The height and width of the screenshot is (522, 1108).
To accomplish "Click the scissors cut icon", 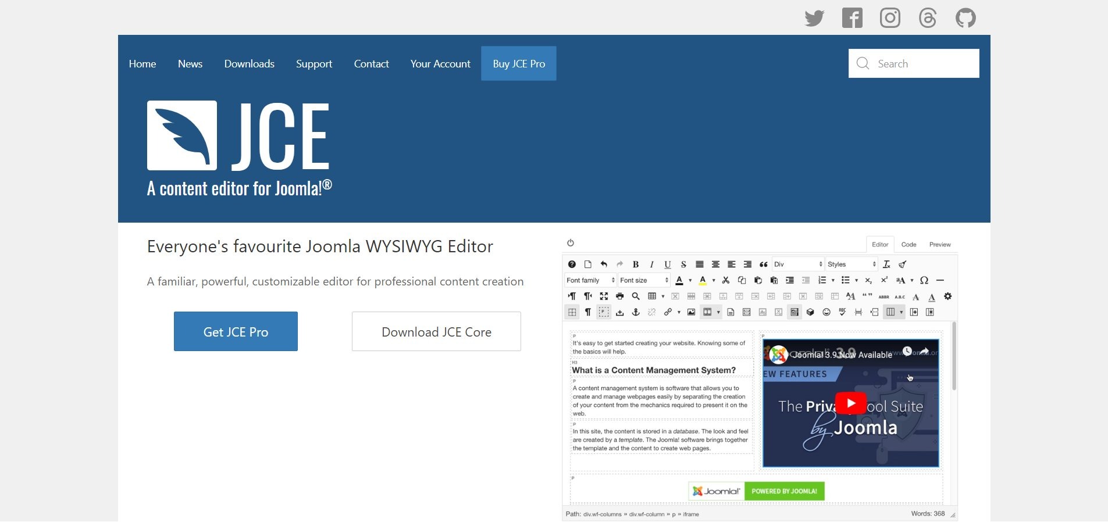I will click(x=726, y=281).
